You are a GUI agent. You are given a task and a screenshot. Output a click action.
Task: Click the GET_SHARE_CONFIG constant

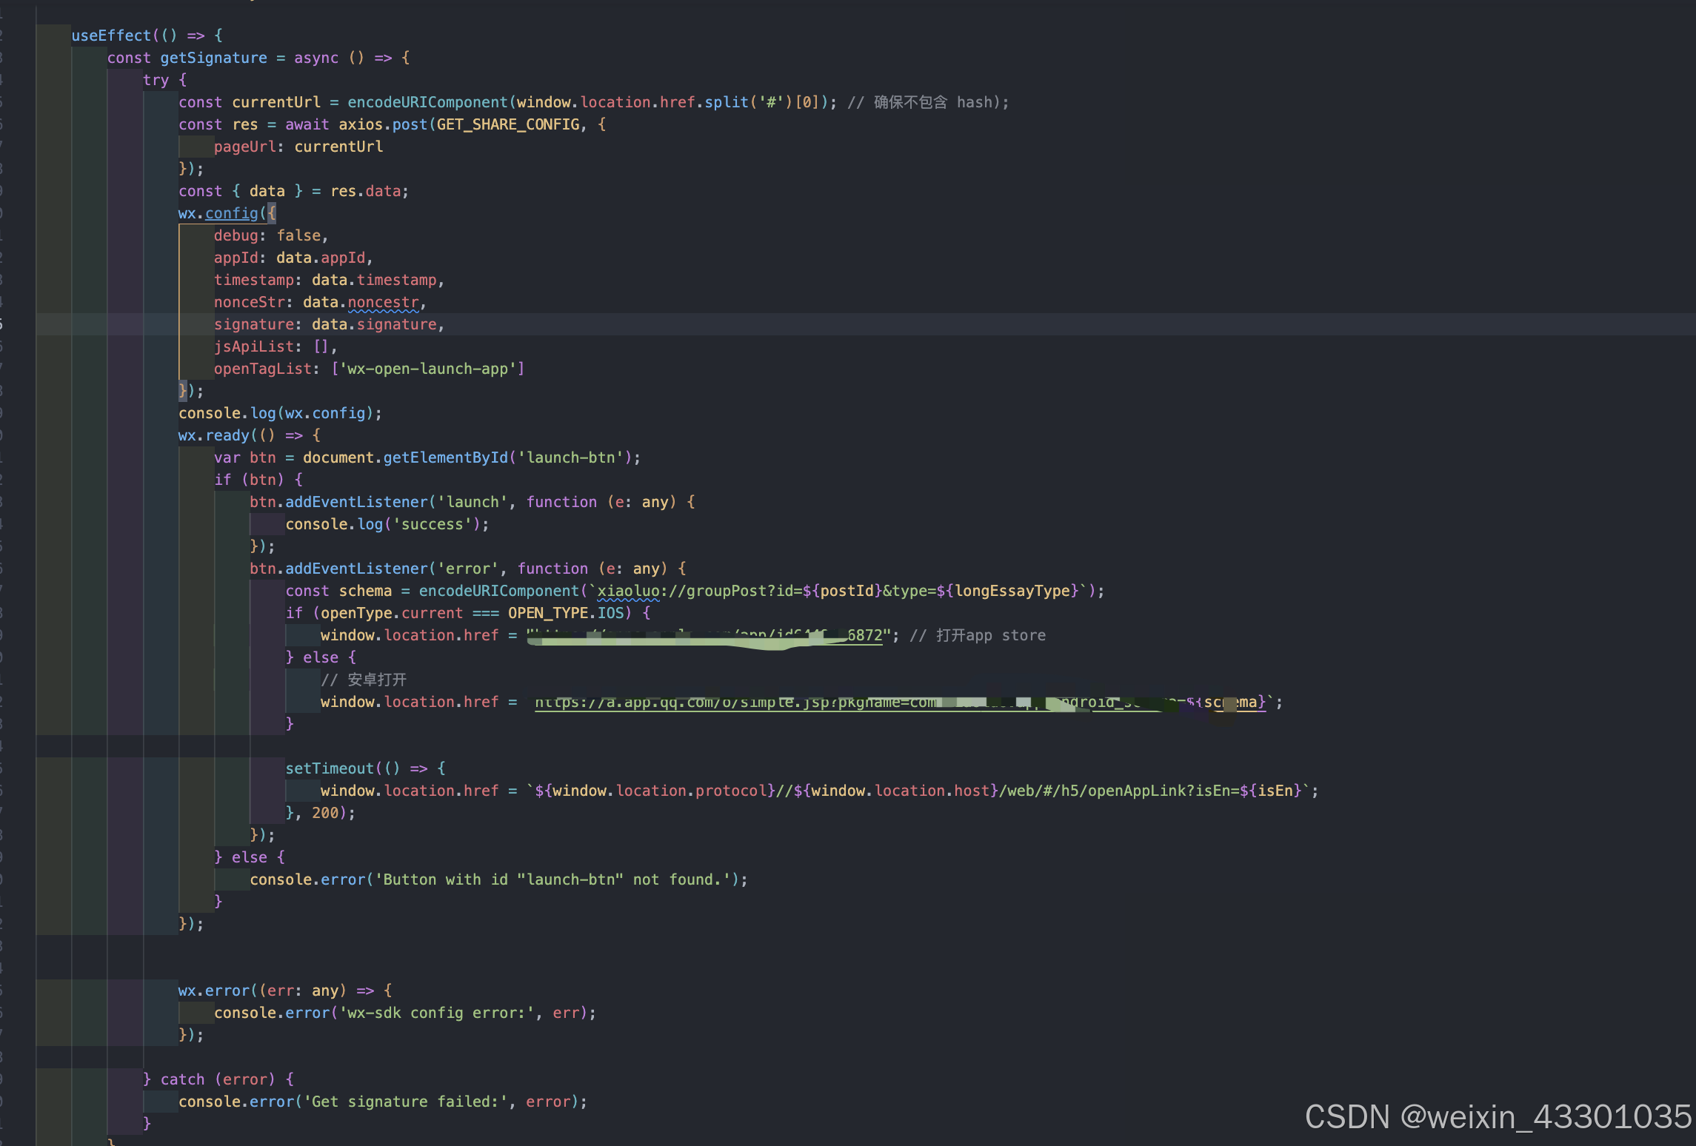tap(508, 124)
